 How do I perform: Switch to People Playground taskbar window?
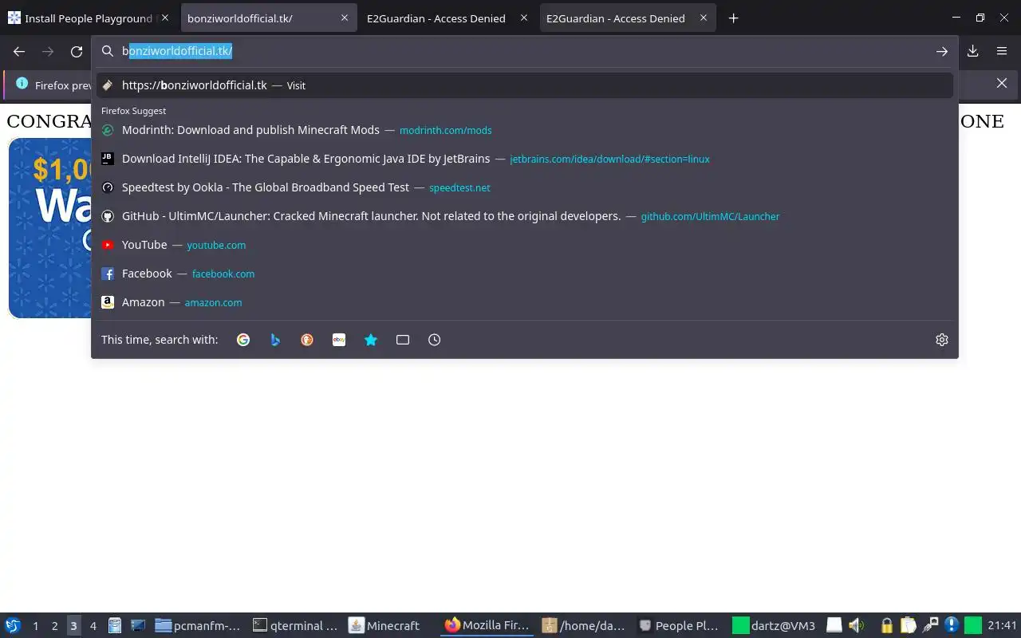[x=680, y=625]
